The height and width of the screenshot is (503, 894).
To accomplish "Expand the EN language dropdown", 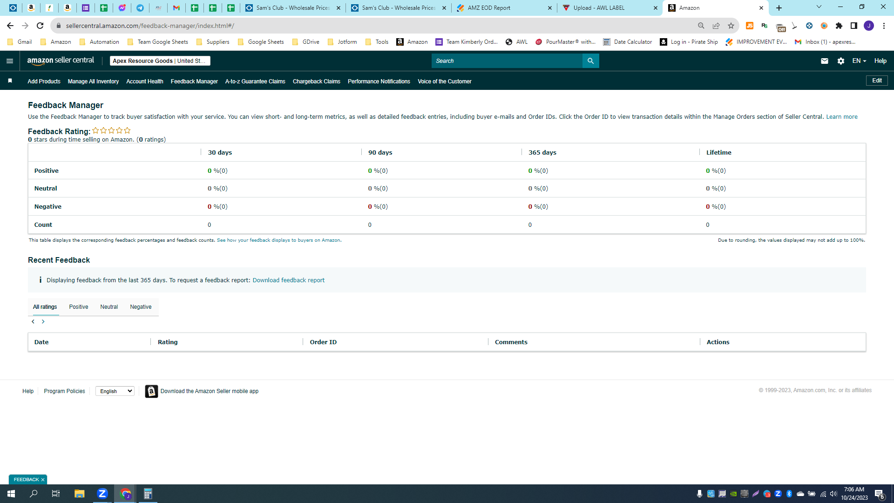I will (x=859, y=61).
